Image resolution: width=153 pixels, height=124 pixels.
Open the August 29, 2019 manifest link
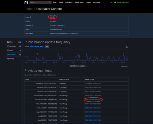[x=93, y=112]
